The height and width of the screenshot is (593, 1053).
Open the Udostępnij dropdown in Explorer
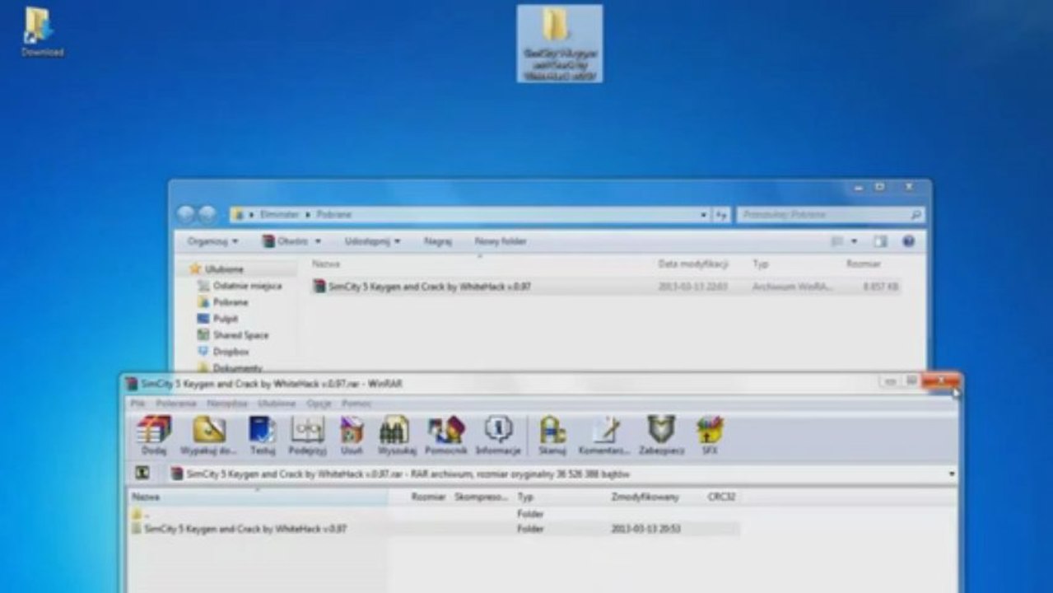tap(372, 241)
